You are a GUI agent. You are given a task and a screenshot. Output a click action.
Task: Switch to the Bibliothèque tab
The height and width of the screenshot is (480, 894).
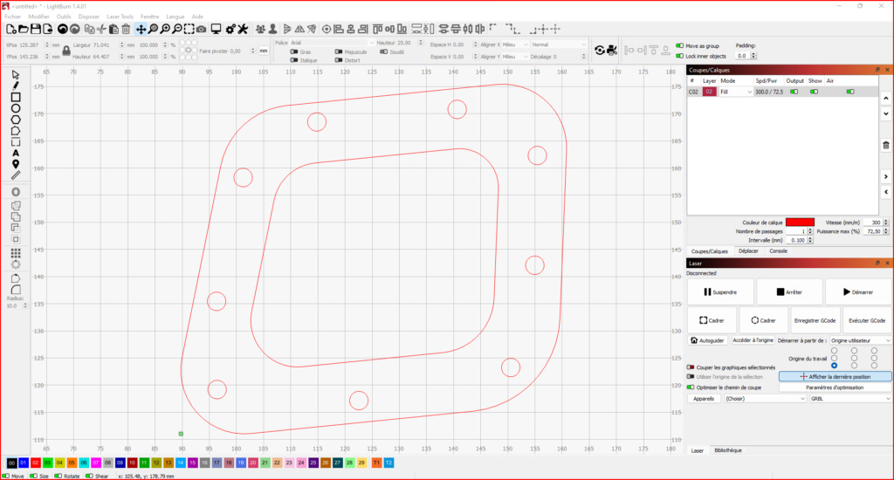pyautogui.click(x=728, y=450)
